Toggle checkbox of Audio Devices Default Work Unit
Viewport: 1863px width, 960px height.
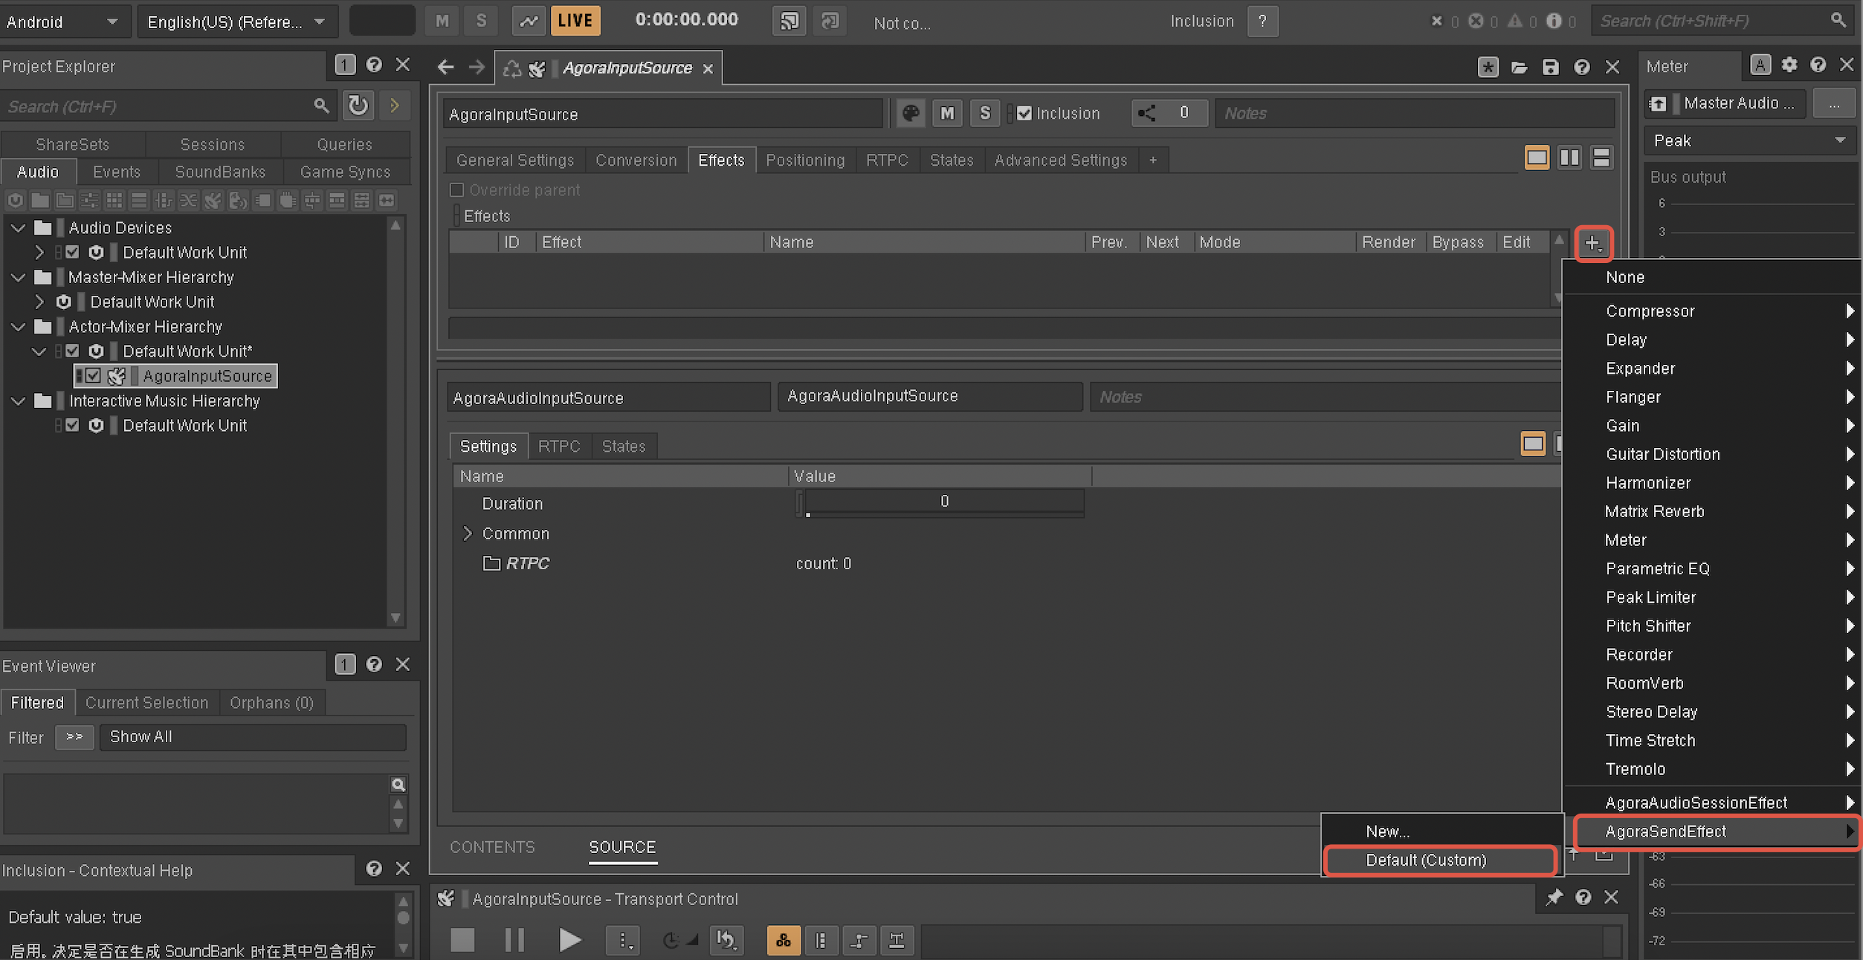(72, 252)
